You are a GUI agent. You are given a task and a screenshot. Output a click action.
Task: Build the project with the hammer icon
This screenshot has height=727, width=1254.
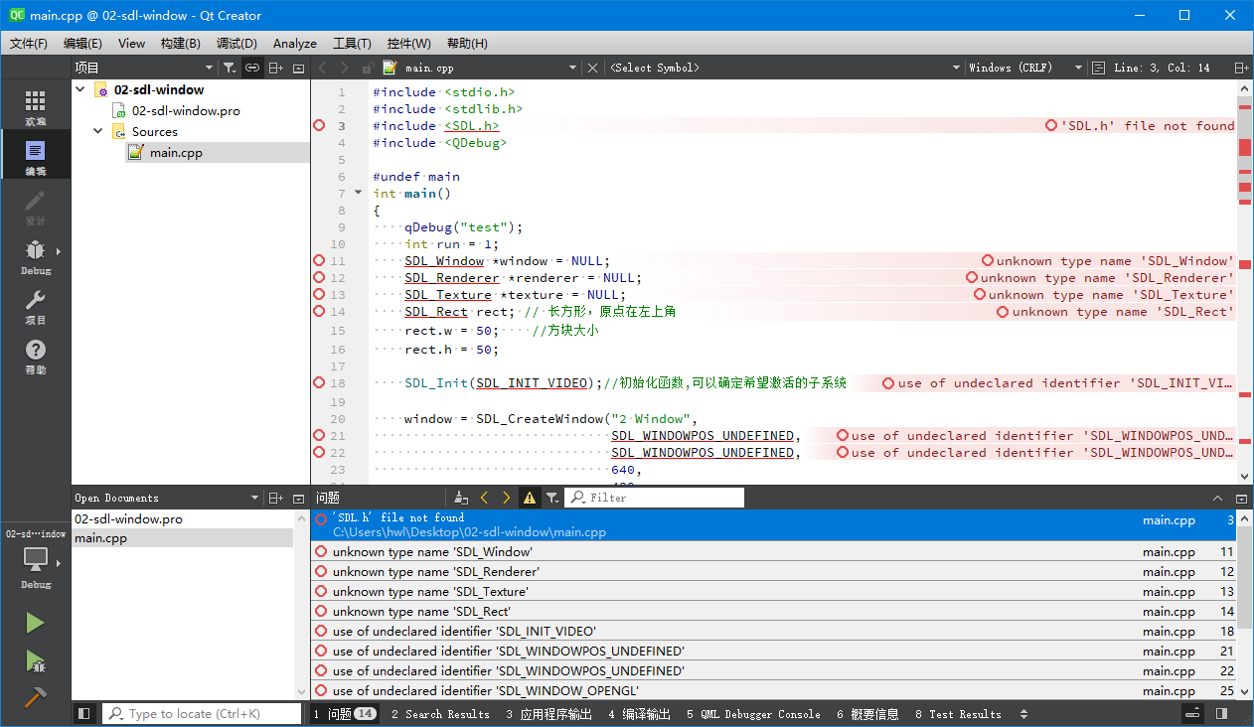click(36, 697)
